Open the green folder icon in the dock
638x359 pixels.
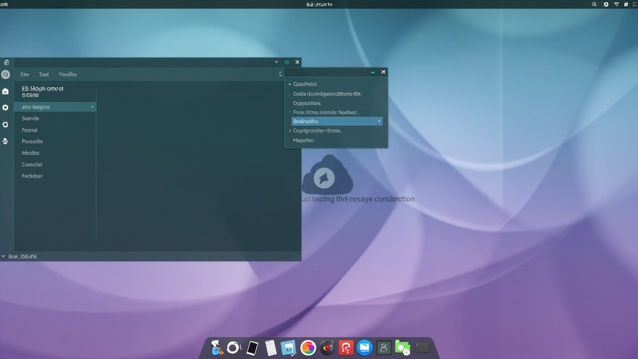tap(402, 348)
